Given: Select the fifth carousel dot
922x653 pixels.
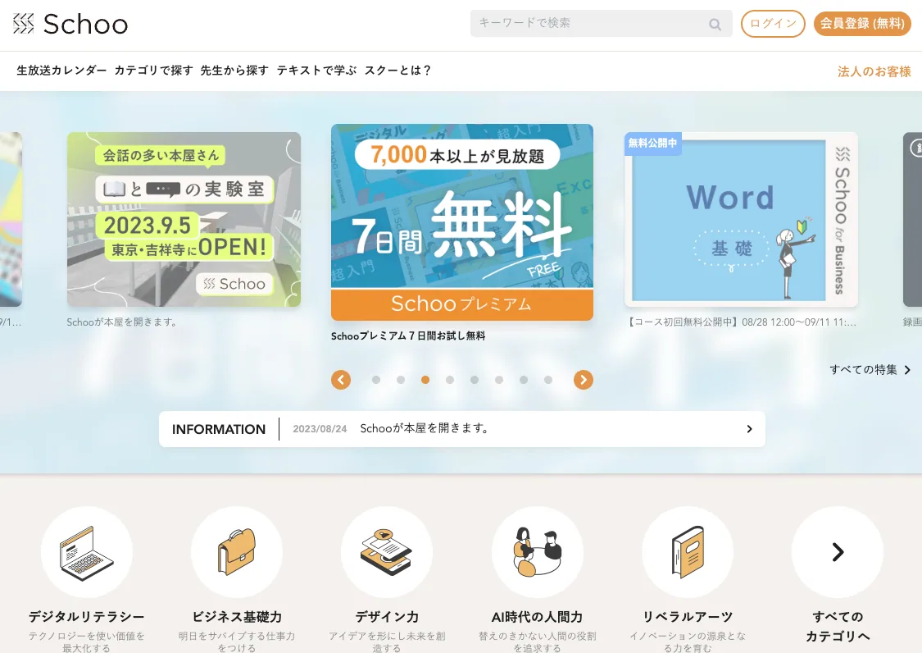Looking at the screenshot, I should (x=475, y=380).
